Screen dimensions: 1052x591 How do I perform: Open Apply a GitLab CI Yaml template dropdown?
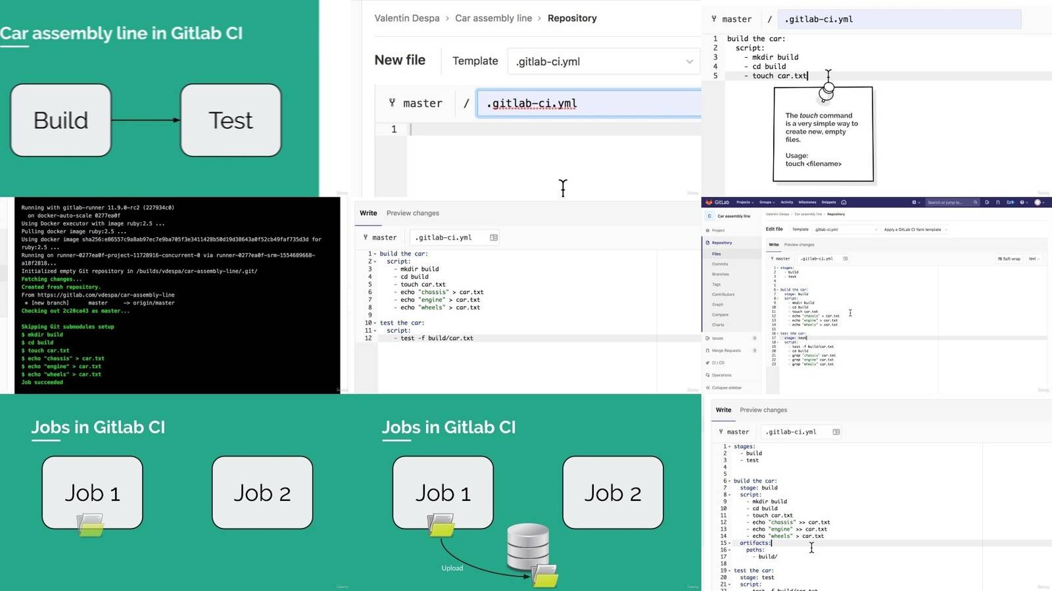coord(915,229)
